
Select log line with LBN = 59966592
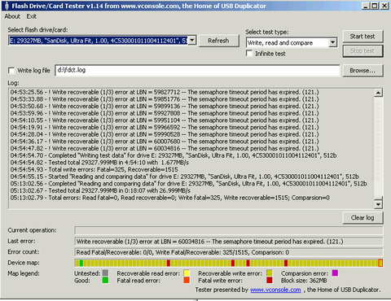pyautogui.click(x=165, y=128)
